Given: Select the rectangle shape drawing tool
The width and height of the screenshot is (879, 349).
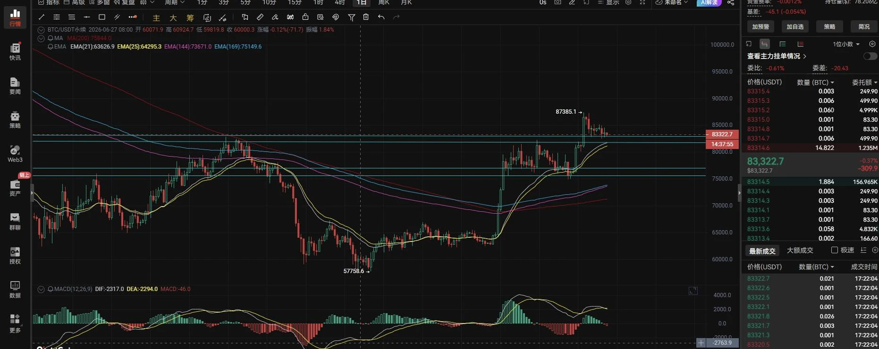Looking at the screenshot, I should 102,17.
